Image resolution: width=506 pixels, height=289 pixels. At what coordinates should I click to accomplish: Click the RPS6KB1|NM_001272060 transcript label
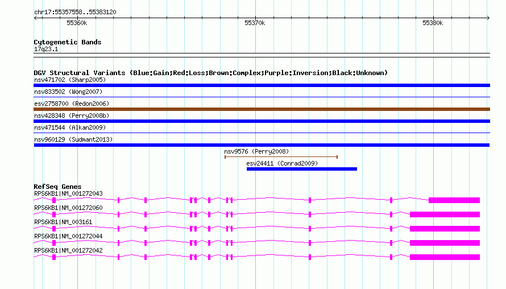(68, 208)
